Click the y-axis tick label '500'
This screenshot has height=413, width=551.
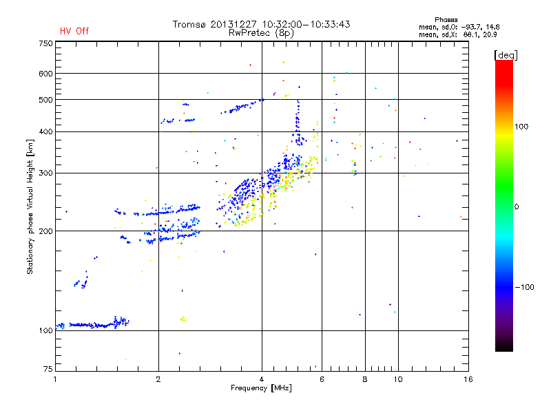point(45,100)
